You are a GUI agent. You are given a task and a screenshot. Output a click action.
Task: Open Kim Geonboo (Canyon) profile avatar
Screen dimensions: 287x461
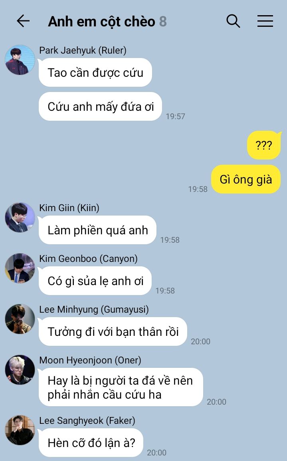click(x=20, y=268)
